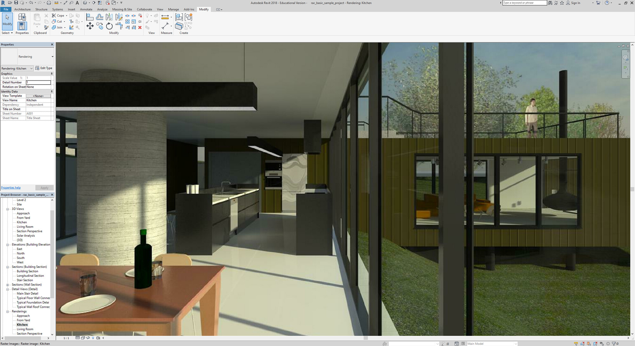Click the Mirror Pick Axis tool

[x=109, y=17]
